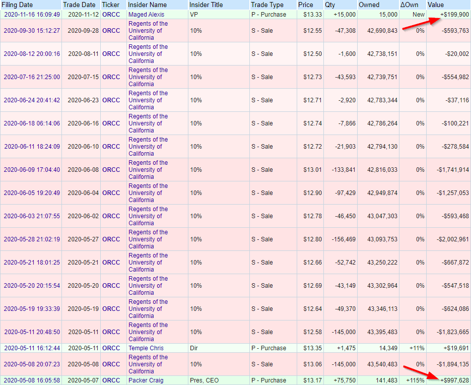Sort by the Ticker column header
The width and height of the screenshot is (471, 385).
111,5
